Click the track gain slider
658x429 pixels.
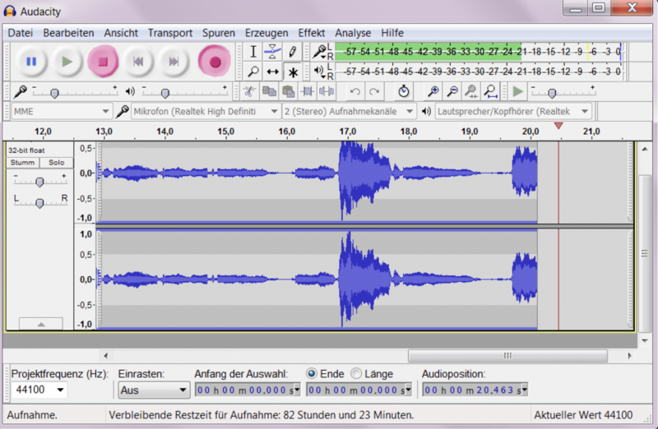(39, 181)
